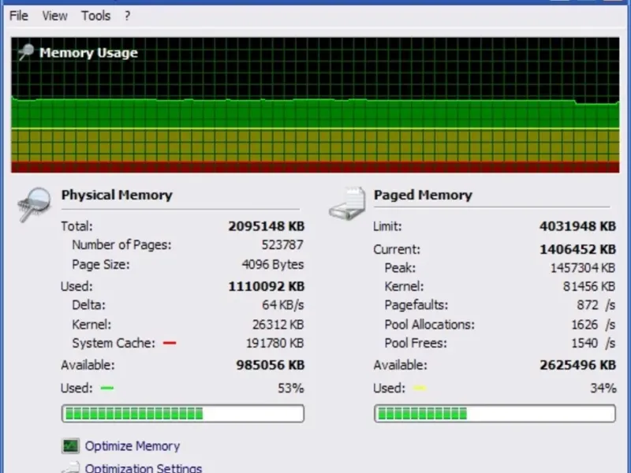Open the Tools menu
The height and width of the screenshot is (473, 631).
(95, 16)
